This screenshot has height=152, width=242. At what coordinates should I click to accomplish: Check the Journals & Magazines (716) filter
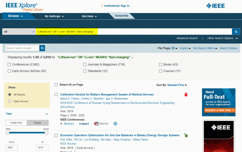tap(85, 65)
